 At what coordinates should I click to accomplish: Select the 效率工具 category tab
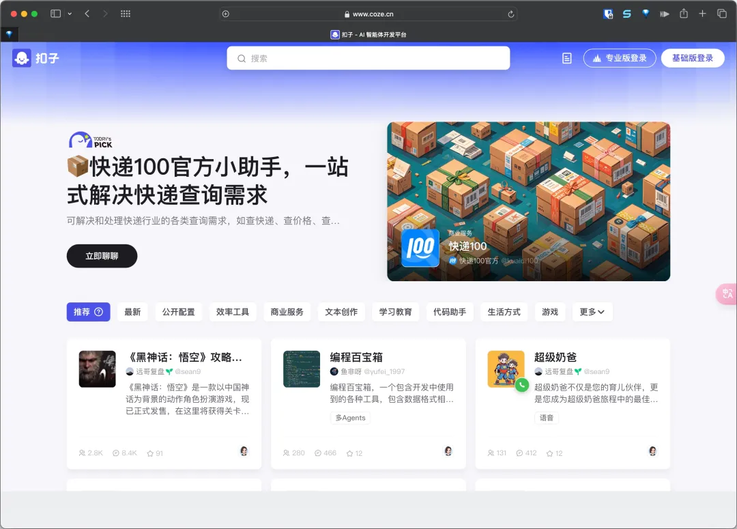[x=232, y=312]
